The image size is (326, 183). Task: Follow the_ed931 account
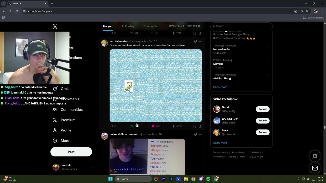coord(263,121)
